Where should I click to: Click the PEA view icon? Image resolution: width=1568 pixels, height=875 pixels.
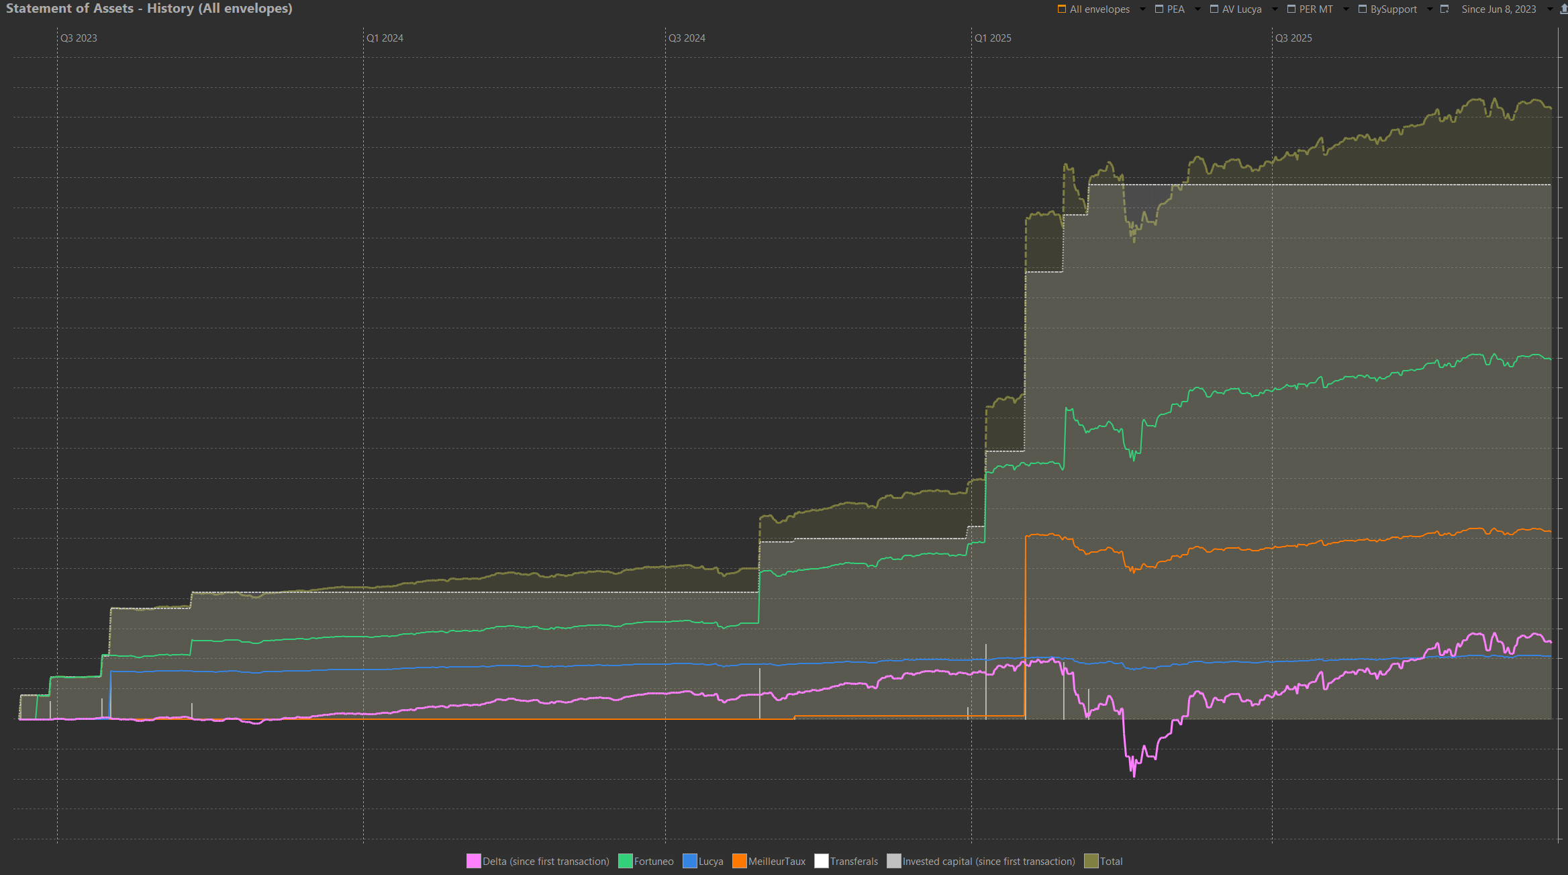pyautogui.click(x=1159, y=9)
